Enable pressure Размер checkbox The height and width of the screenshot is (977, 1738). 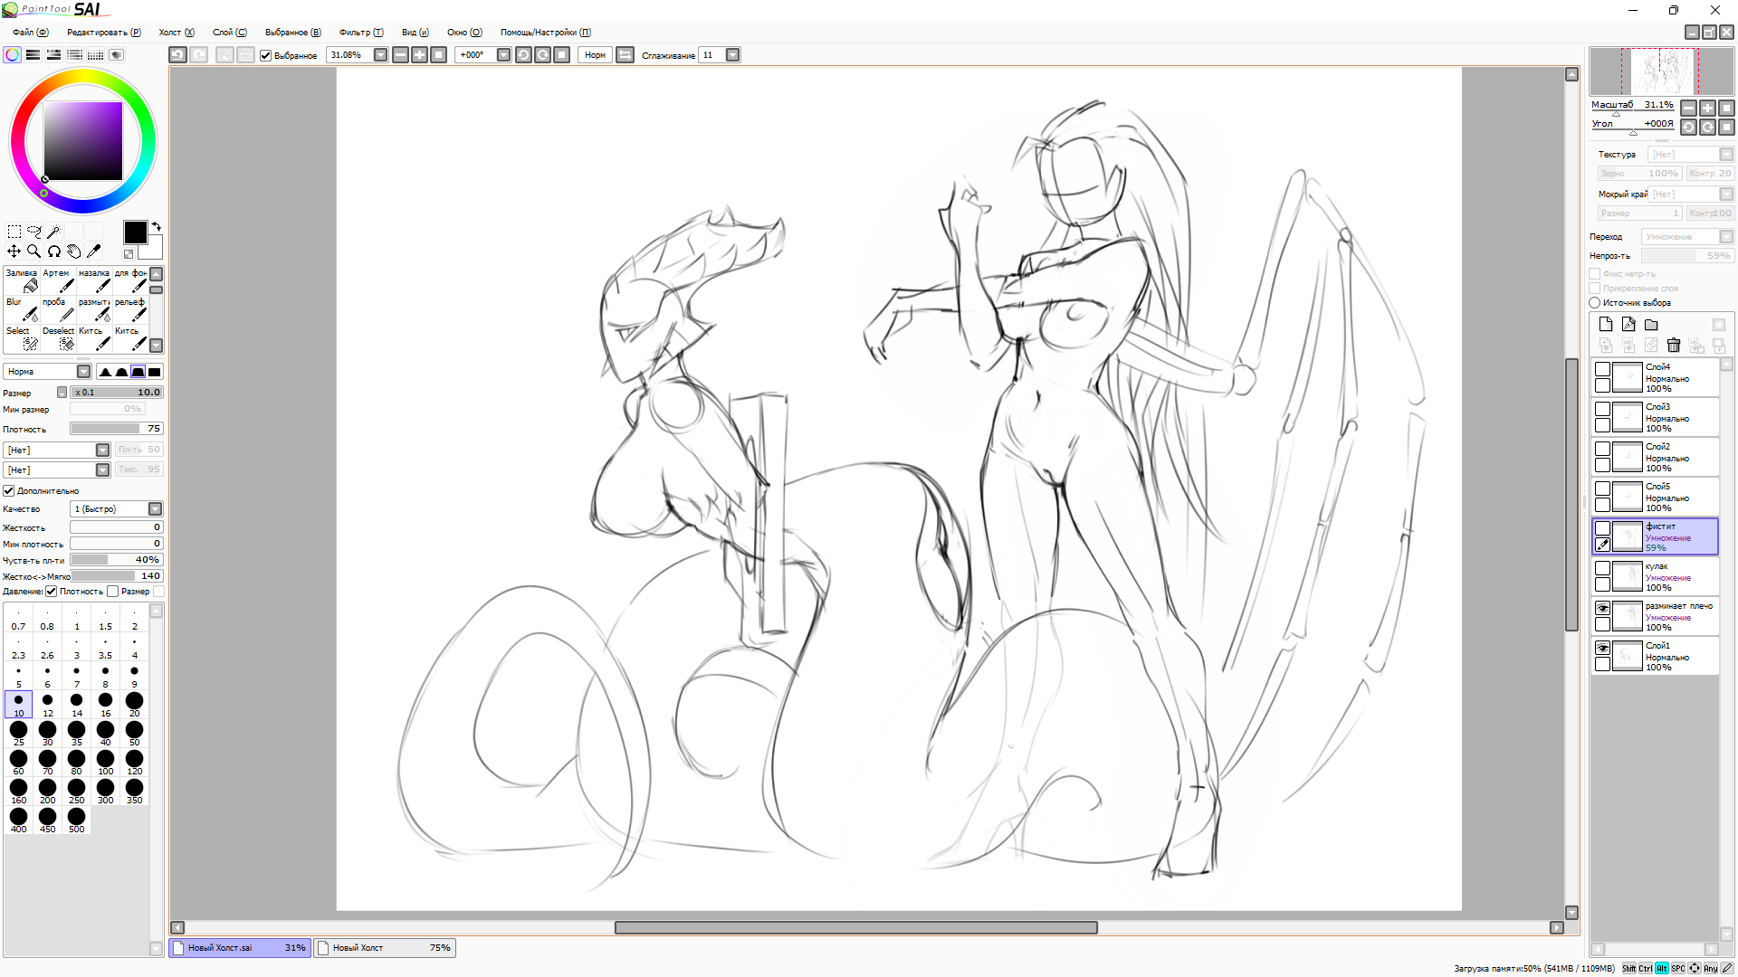(113, 592)
